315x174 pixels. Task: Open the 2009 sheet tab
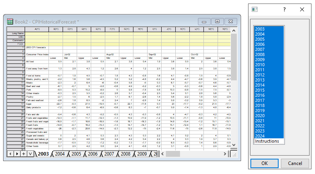(142, 154)
